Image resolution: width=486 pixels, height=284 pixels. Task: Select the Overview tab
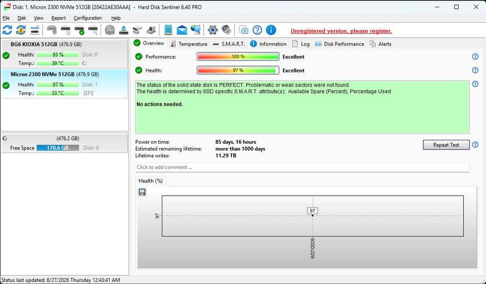click(149, 43)
